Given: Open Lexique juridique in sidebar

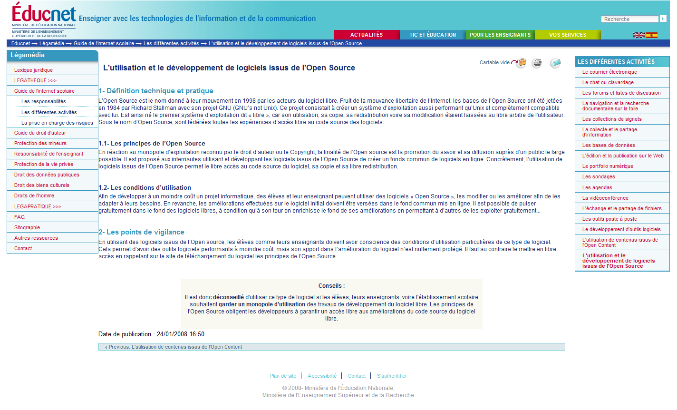Looking at the screenshot, I should (x=33, y=70).
